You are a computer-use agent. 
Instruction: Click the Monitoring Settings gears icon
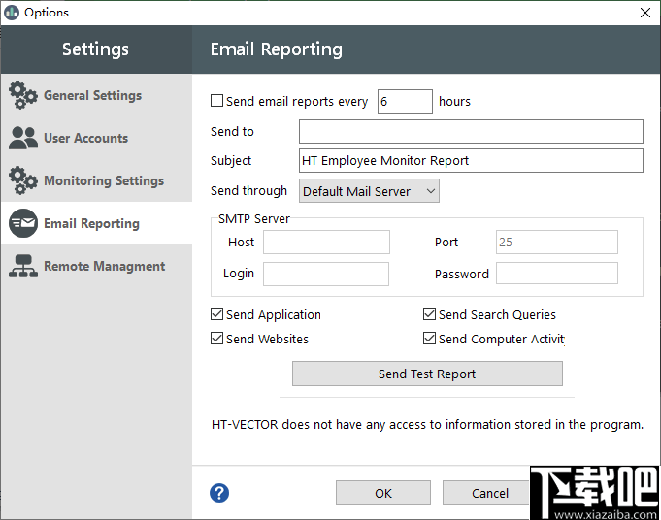(23, 181)
